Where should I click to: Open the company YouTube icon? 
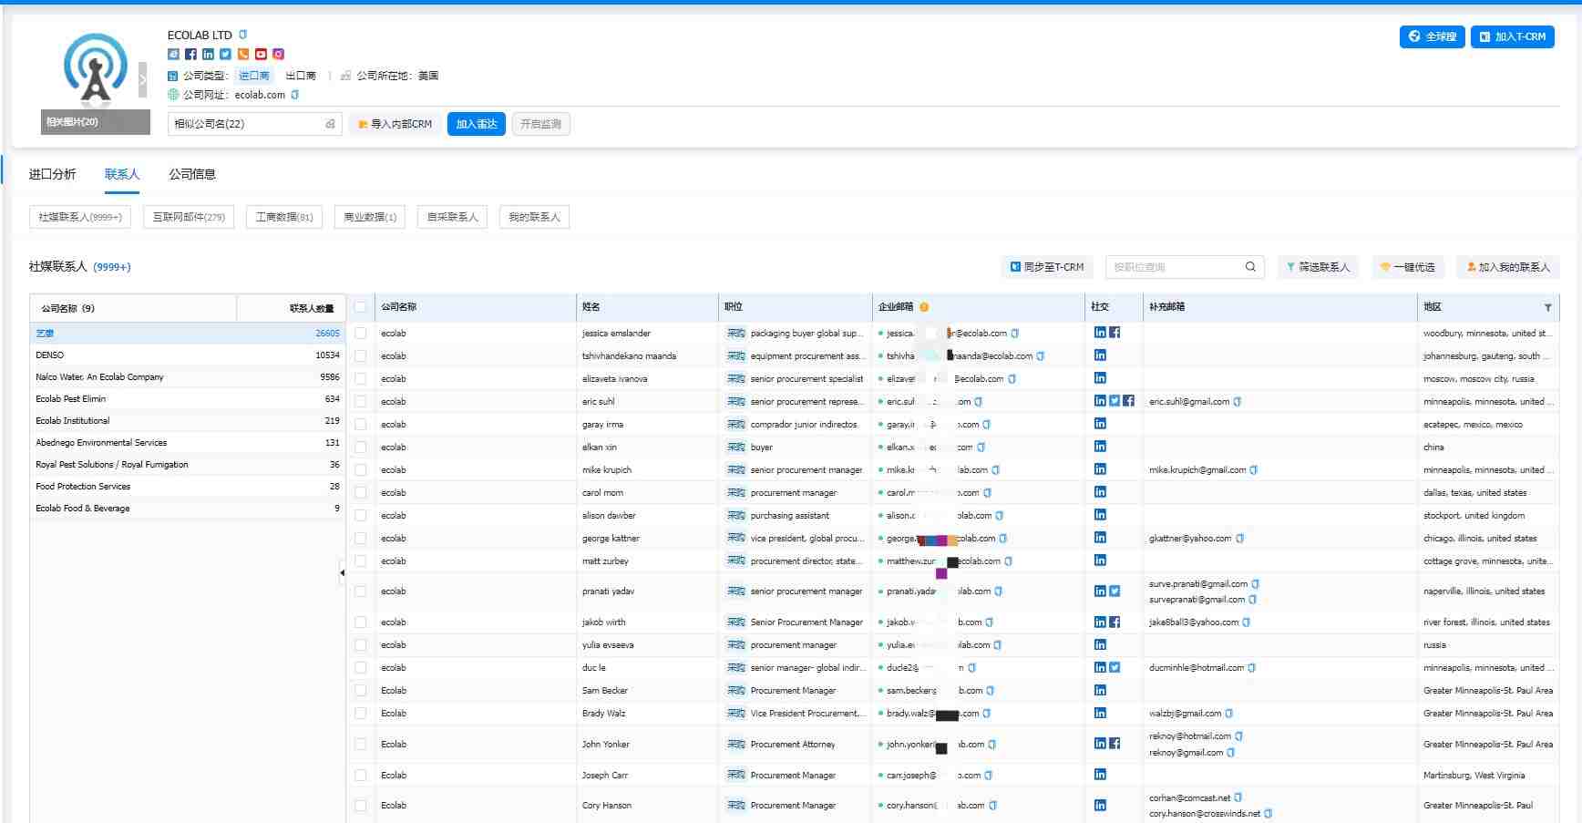pyautogui.click(x=261, y=54)
